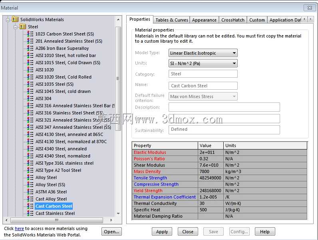Click the material icon beside AISI 1045 Steel, cold drawn
Screen dimensions: 318x240
coord(30,91)
